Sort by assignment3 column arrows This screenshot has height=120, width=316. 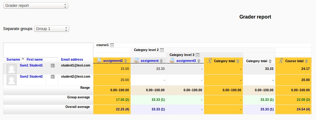199,61
